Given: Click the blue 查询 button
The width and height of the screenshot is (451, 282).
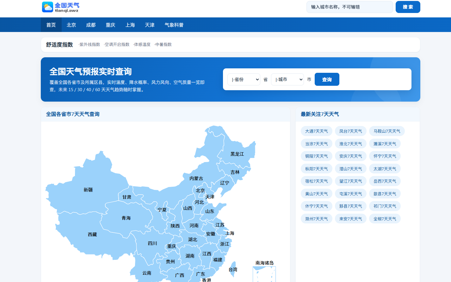Looking at the screenshot, I should (x=327, y=79).
